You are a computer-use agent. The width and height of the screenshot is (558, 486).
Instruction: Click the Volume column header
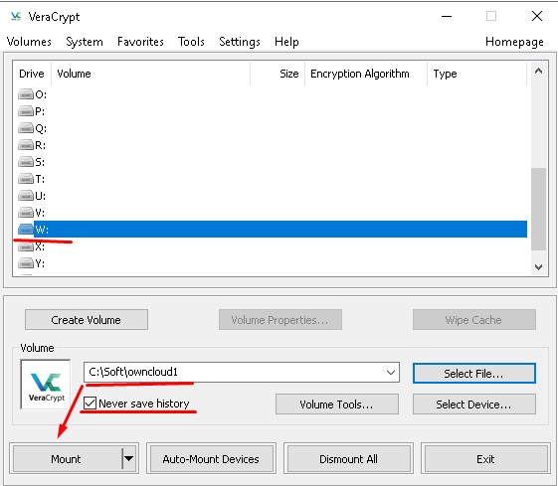click(150, 74)
